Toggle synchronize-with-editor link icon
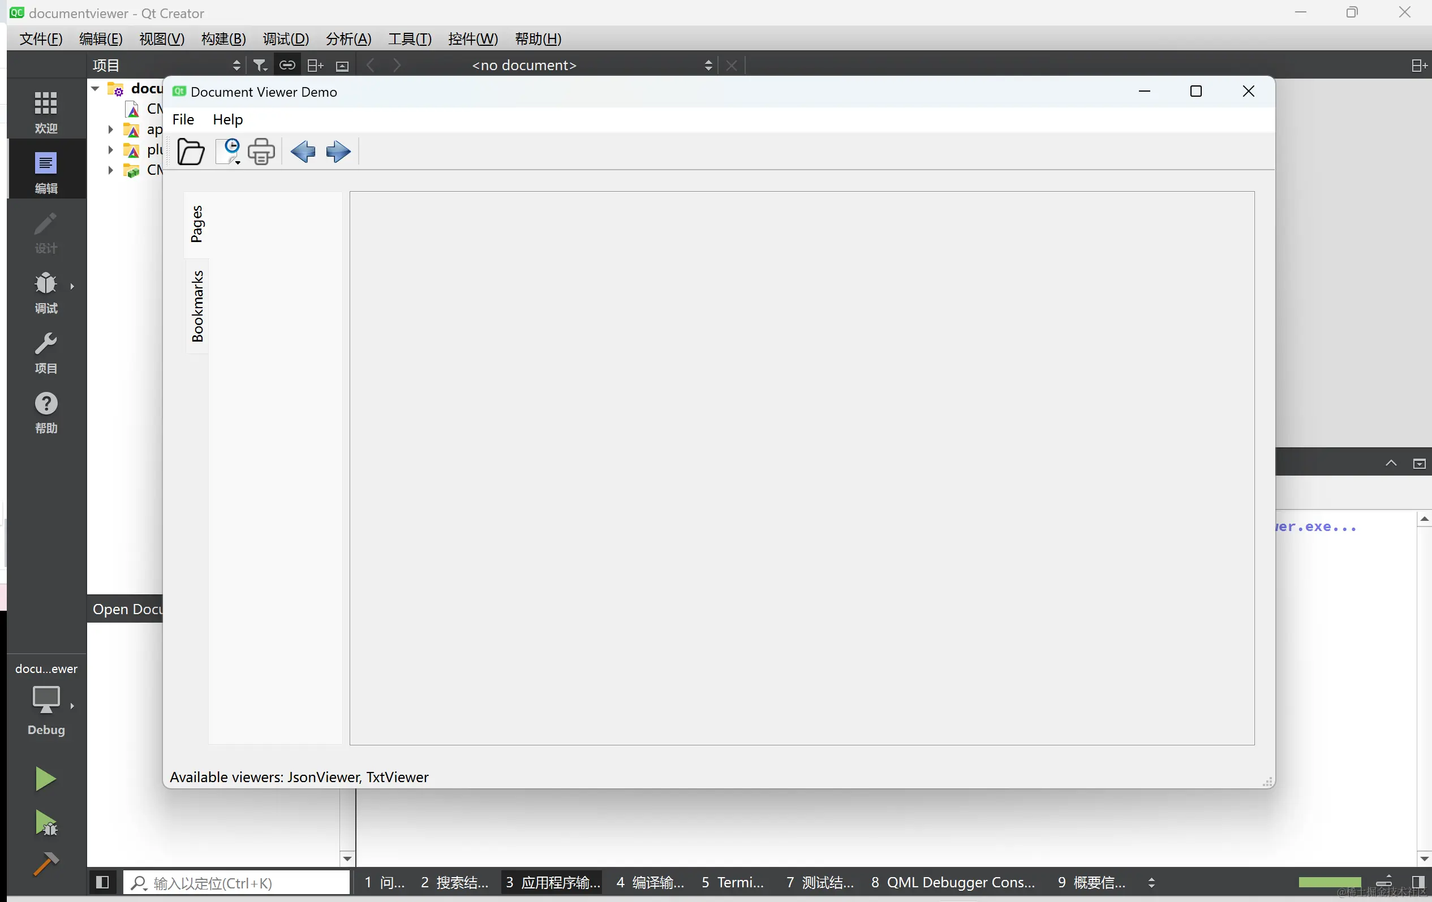1432x902 pixels. pyautogui.click(x=287, y=66)
